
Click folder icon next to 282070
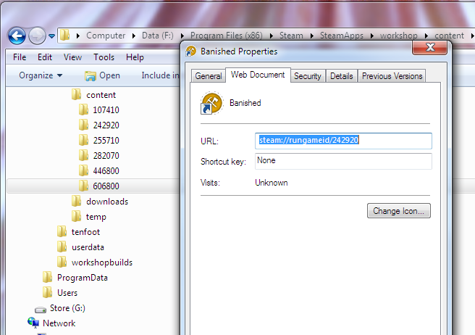83,155
